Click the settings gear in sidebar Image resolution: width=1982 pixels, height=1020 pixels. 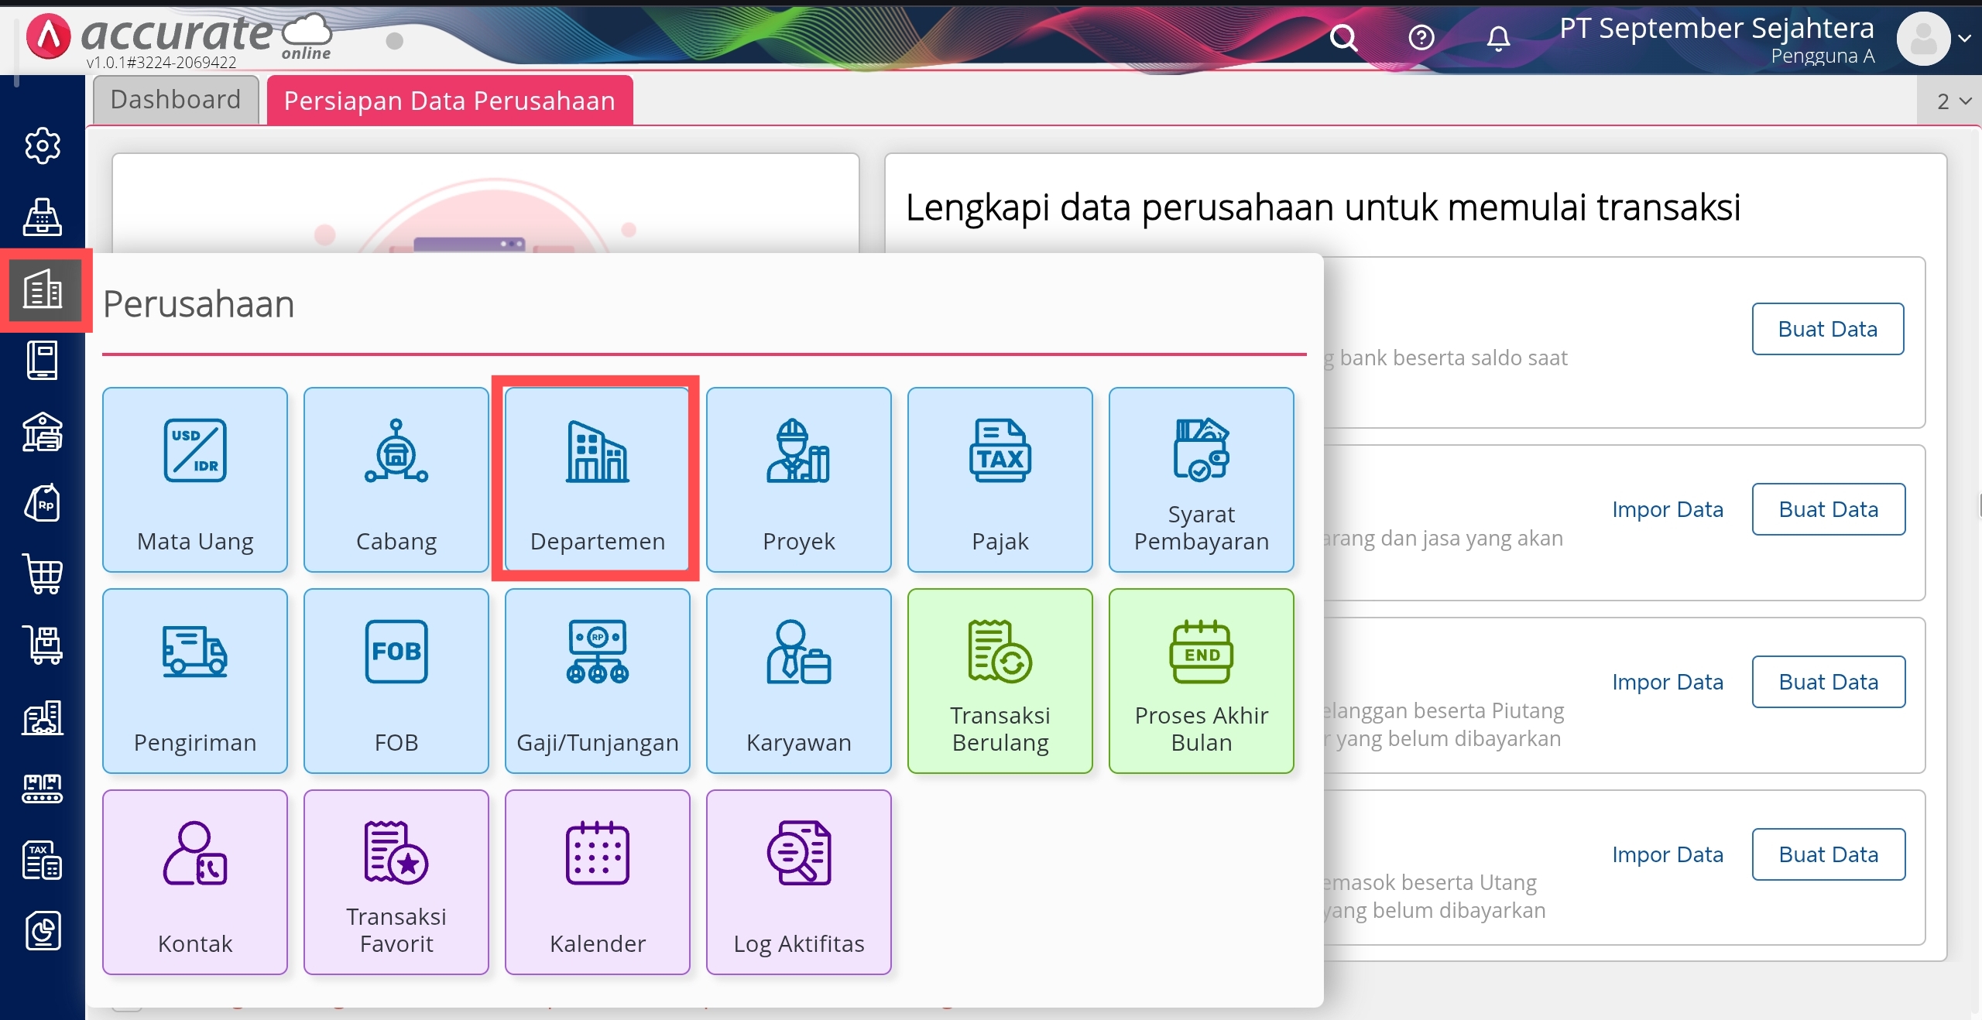43,145
